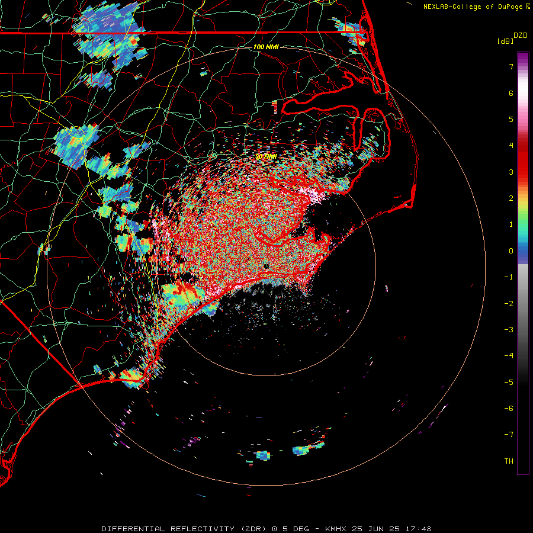Click the 7 dB scale value

pos(511,66)
